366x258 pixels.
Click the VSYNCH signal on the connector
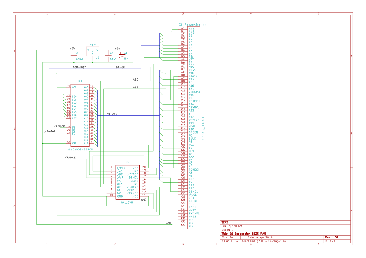[194, 120]
